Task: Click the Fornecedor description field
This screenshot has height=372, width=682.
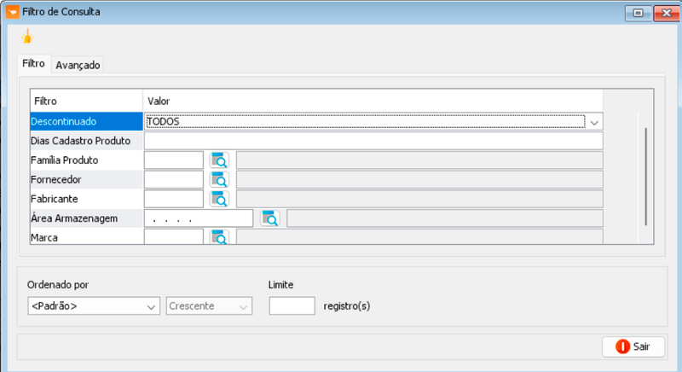Action: tap(419, 179)
